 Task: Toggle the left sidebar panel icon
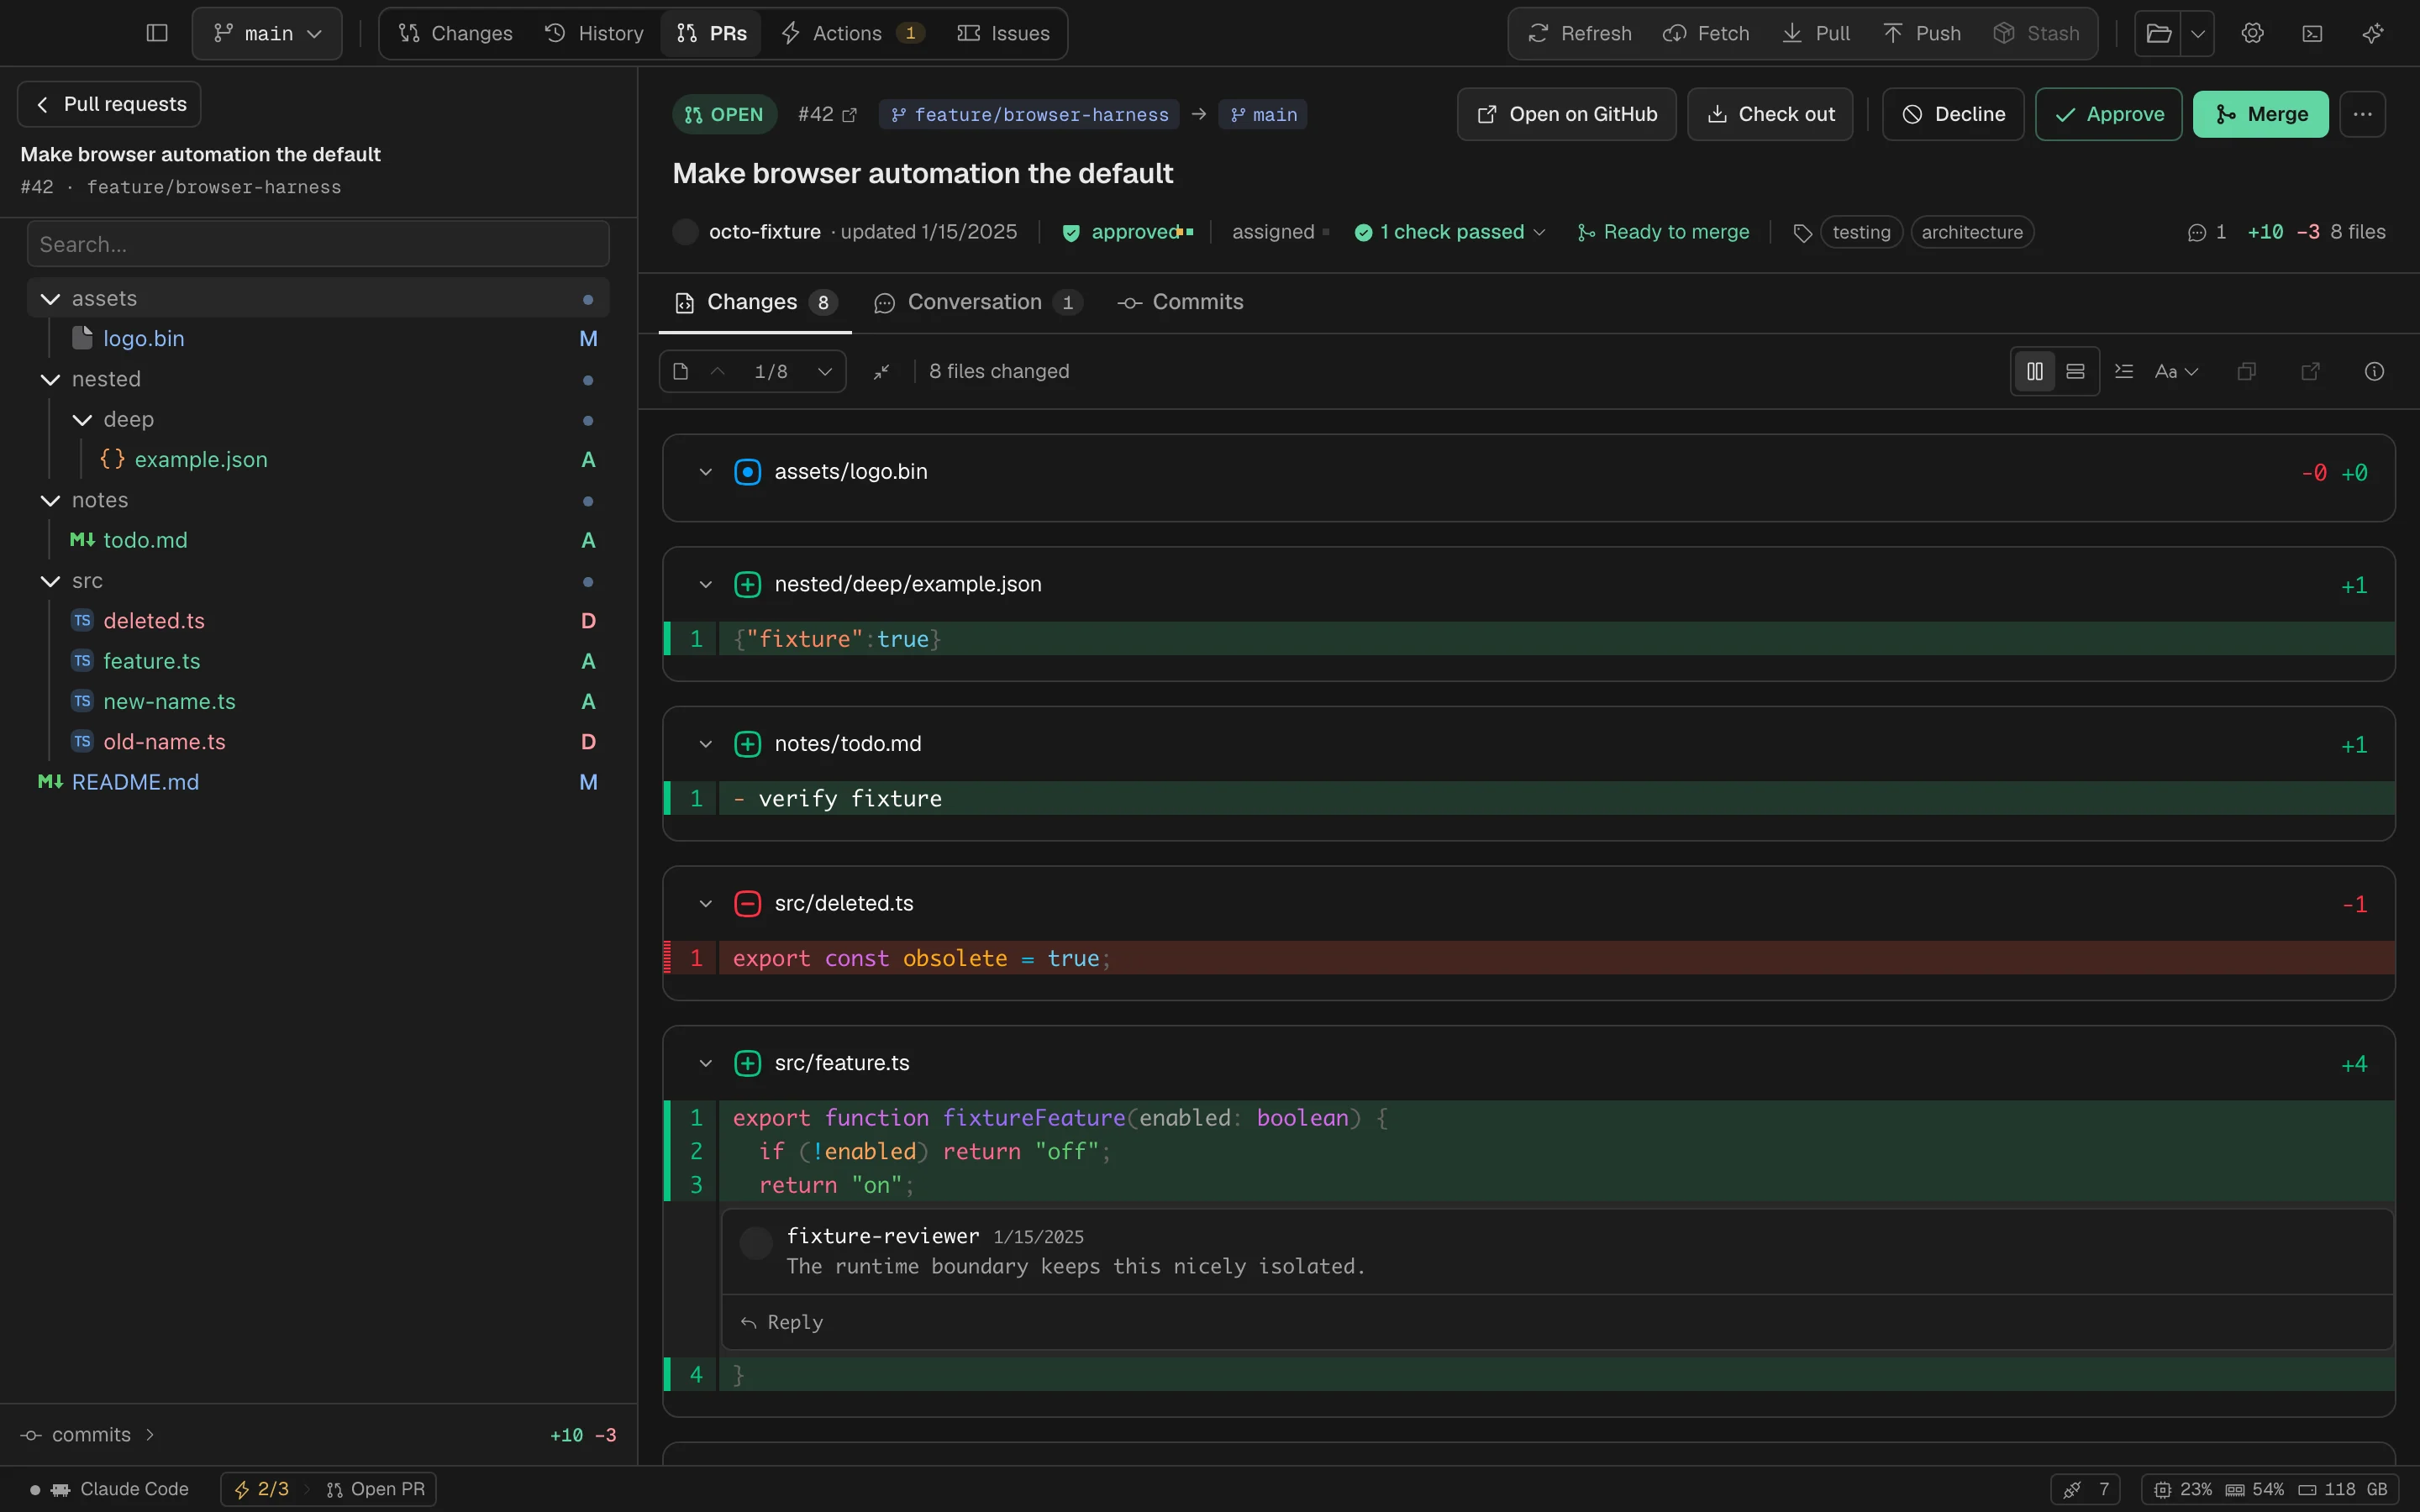pyautogui.click(x=157, y=33)
